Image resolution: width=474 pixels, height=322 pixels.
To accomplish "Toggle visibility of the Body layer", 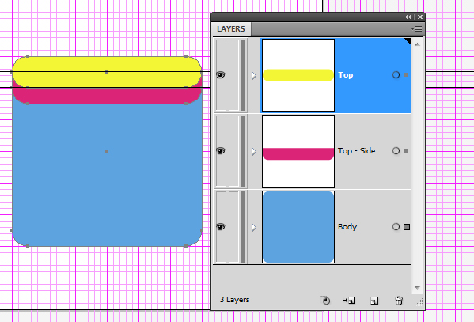I will (221, 226).
